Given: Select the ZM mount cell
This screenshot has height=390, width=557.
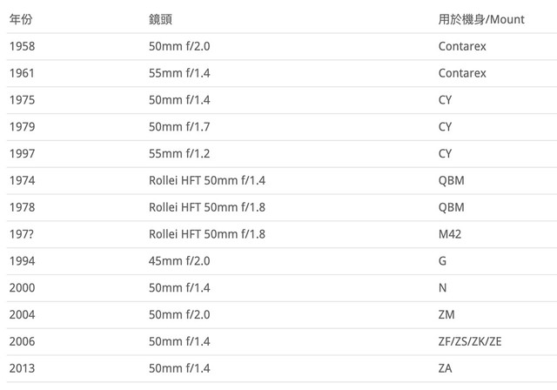Looking at the screenshot, I should [x=446, y=315].
